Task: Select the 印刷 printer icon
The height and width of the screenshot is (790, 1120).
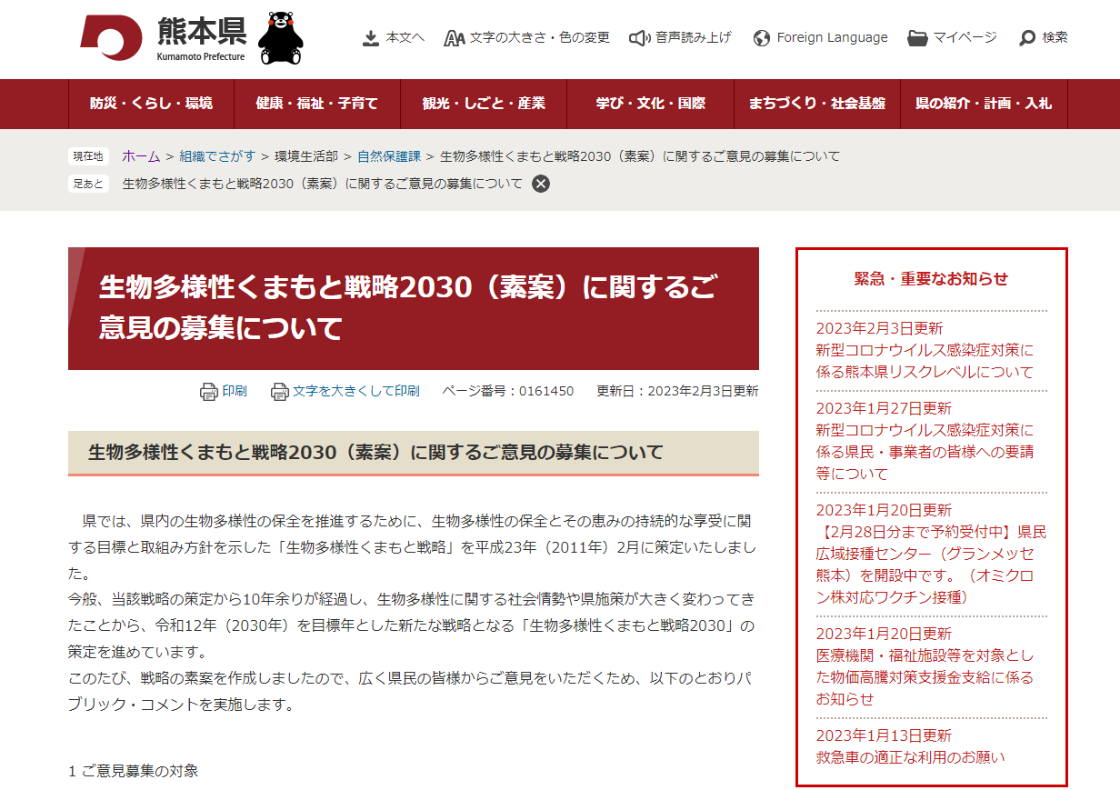Action: [x=209, y=391]
